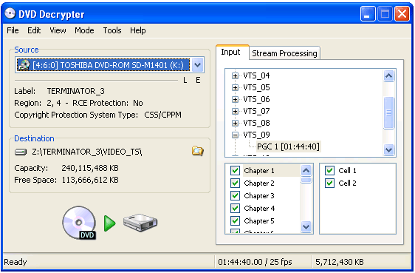
Task: Select the Input tab
Action: click(x=232, y=52)
